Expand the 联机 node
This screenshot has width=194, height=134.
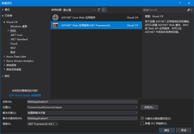3,76
